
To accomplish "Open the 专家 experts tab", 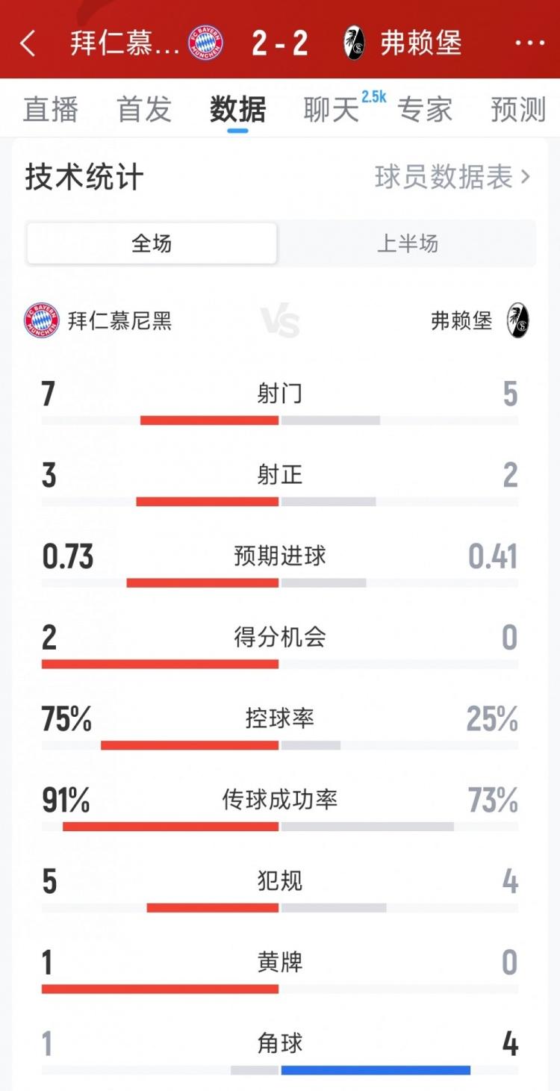I will 426,109.
